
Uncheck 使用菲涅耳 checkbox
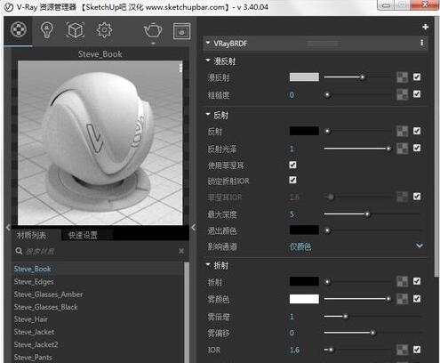(x=292, y=165)
